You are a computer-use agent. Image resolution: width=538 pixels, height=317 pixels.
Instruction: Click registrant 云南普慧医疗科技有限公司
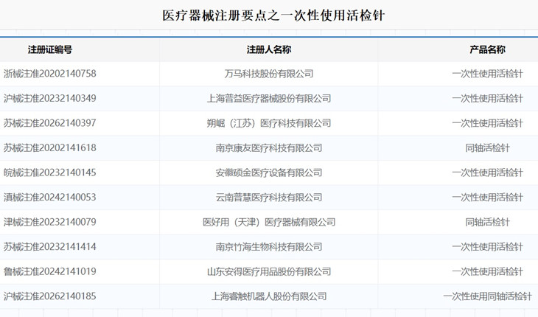coord(269,197)
